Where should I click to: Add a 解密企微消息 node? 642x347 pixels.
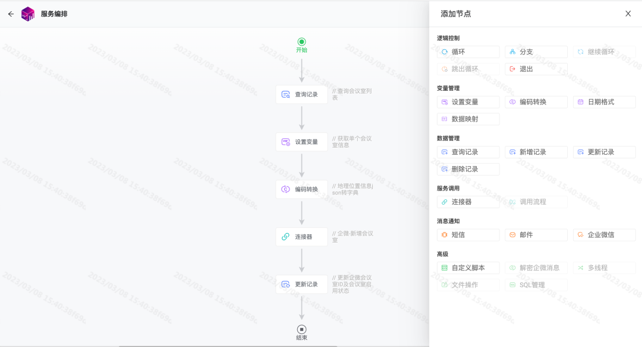[x=536, y=268]
